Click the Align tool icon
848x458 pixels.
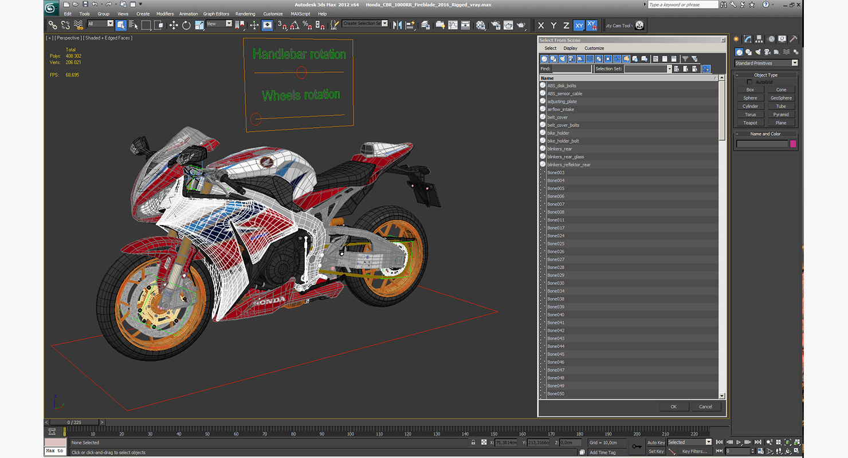pos(410,25)
